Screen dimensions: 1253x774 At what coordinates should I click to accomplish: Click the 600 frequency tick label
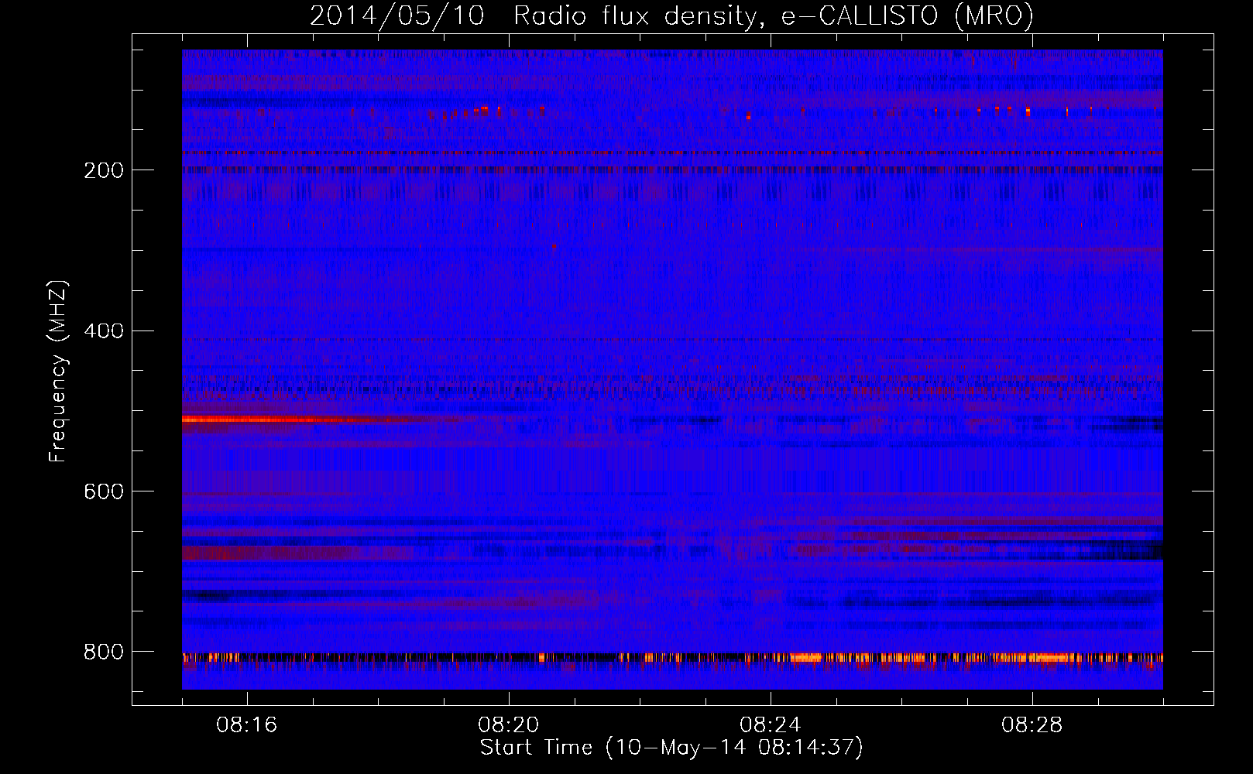tap(104, 492)
